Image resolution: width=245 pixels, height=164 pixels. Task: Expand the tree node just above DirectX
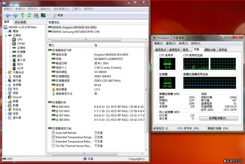(6, 93)
